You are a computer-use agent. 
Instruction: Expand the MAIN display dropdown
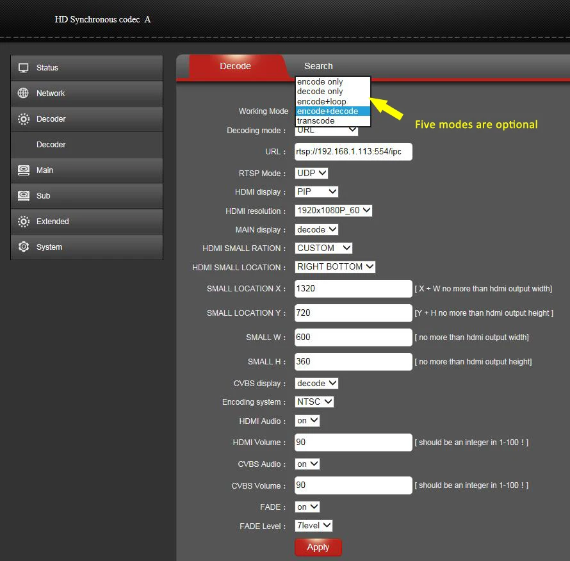[316, 229]
